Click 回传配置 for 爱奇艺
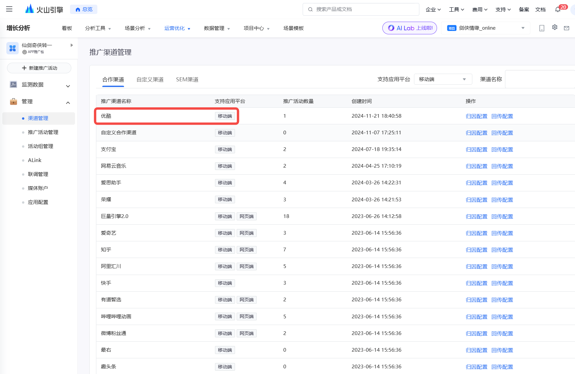This screenshot has width=575, height=374. coord(502,233)
